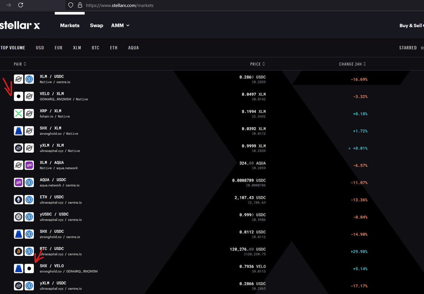
Task: Click the 2,107.43 USDC price
Action: (250, 198)
